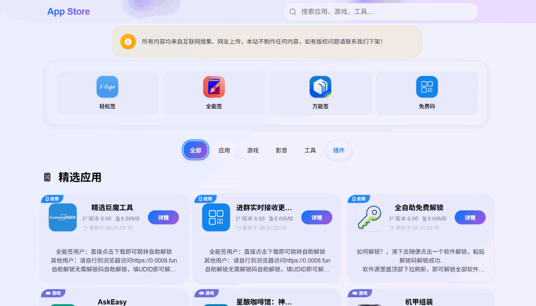Click the 免费码 QR code icon
This screenshot has height=306, width=536.
point(427,87)
